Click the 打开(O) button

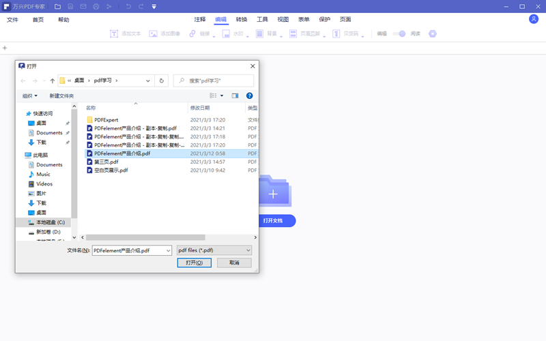pyautogui.click(x=194, y=263)
